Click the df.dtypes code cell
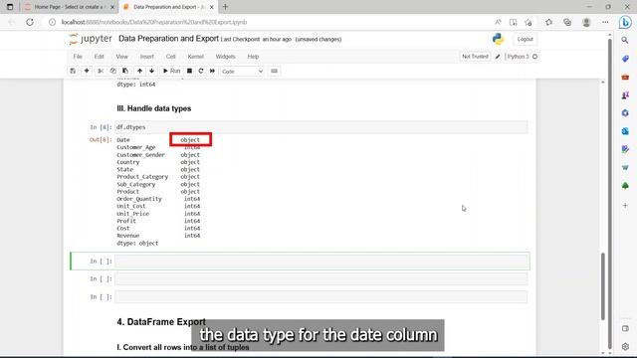 320,127
